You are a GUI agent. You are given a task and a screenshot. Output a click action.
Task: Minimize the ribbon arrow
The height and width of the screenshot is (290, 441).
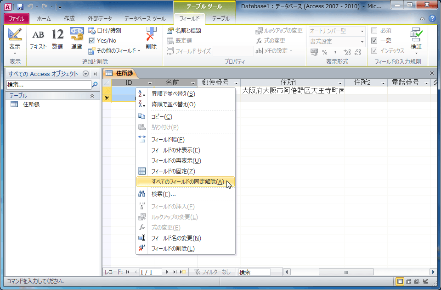pos(423,19)
